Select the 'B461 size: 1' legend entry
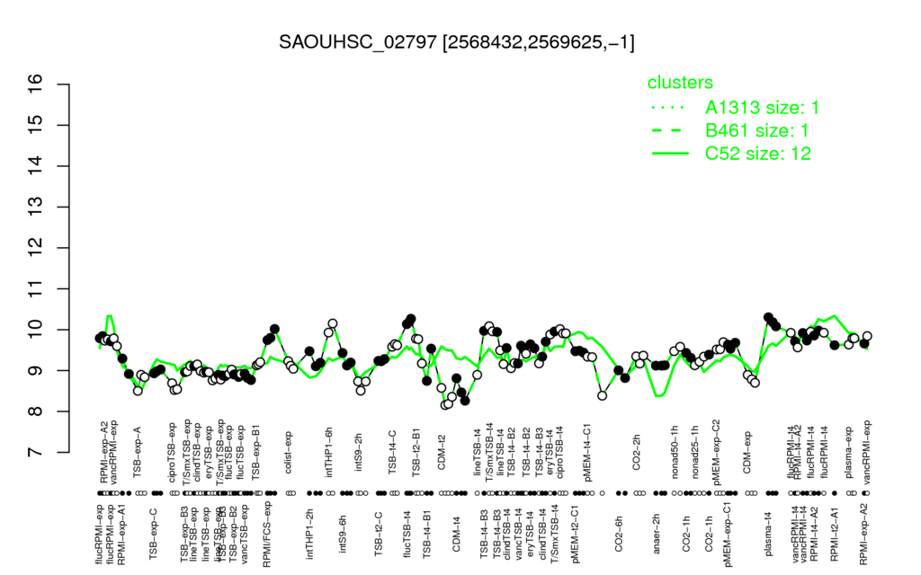 pos(757,130)
